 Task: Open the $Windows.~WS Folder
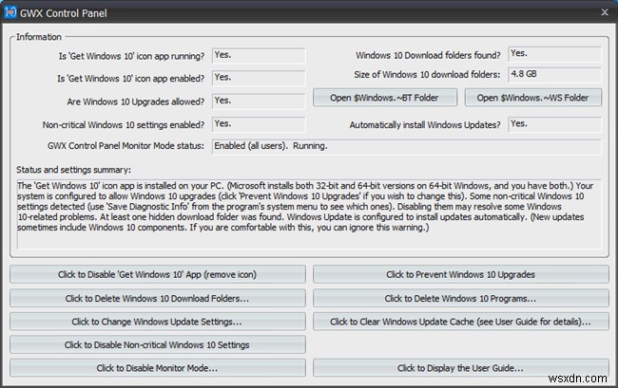tap(532, 98)
